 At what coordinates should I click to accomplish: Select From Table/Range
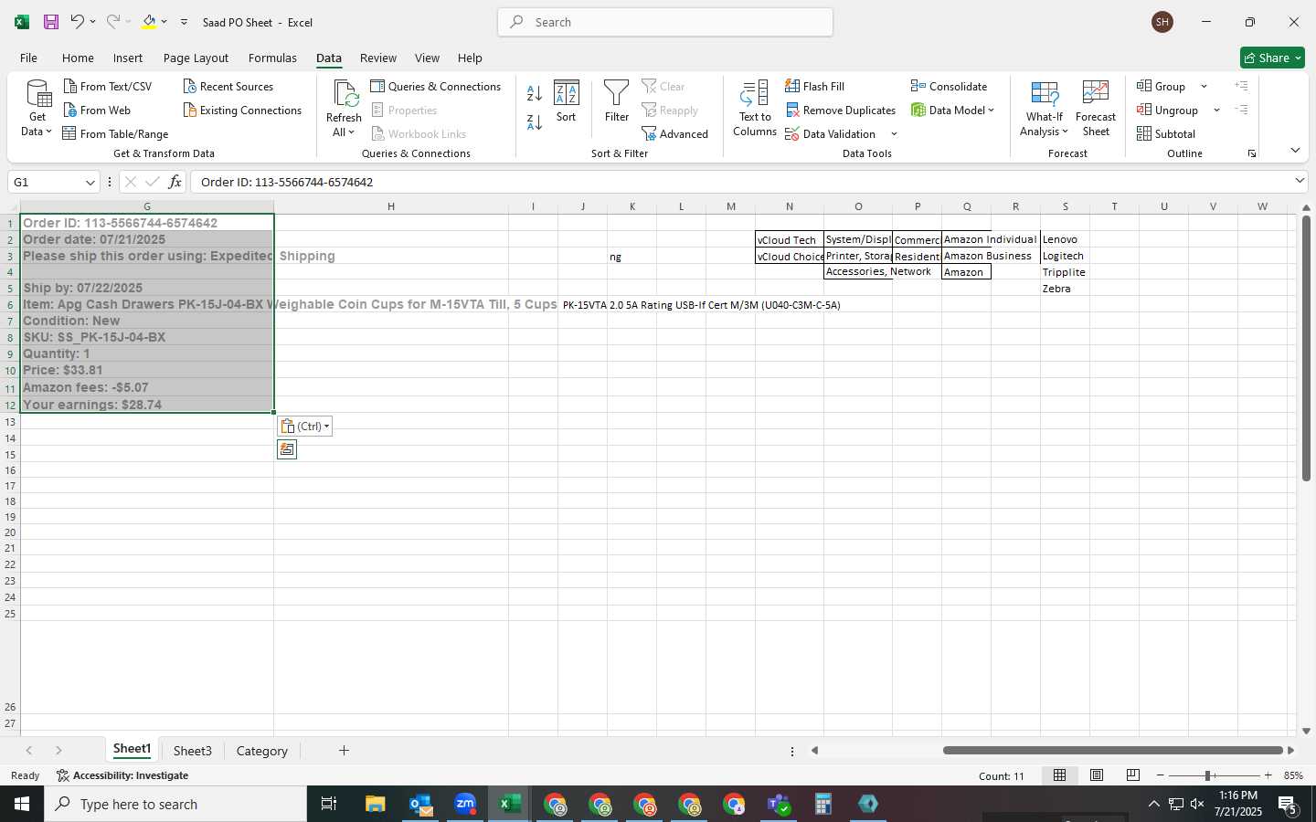pyautogui.click(x=116, y=133)
